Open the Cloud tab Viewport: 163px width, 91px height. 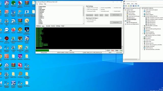click(x=63, y=26)
